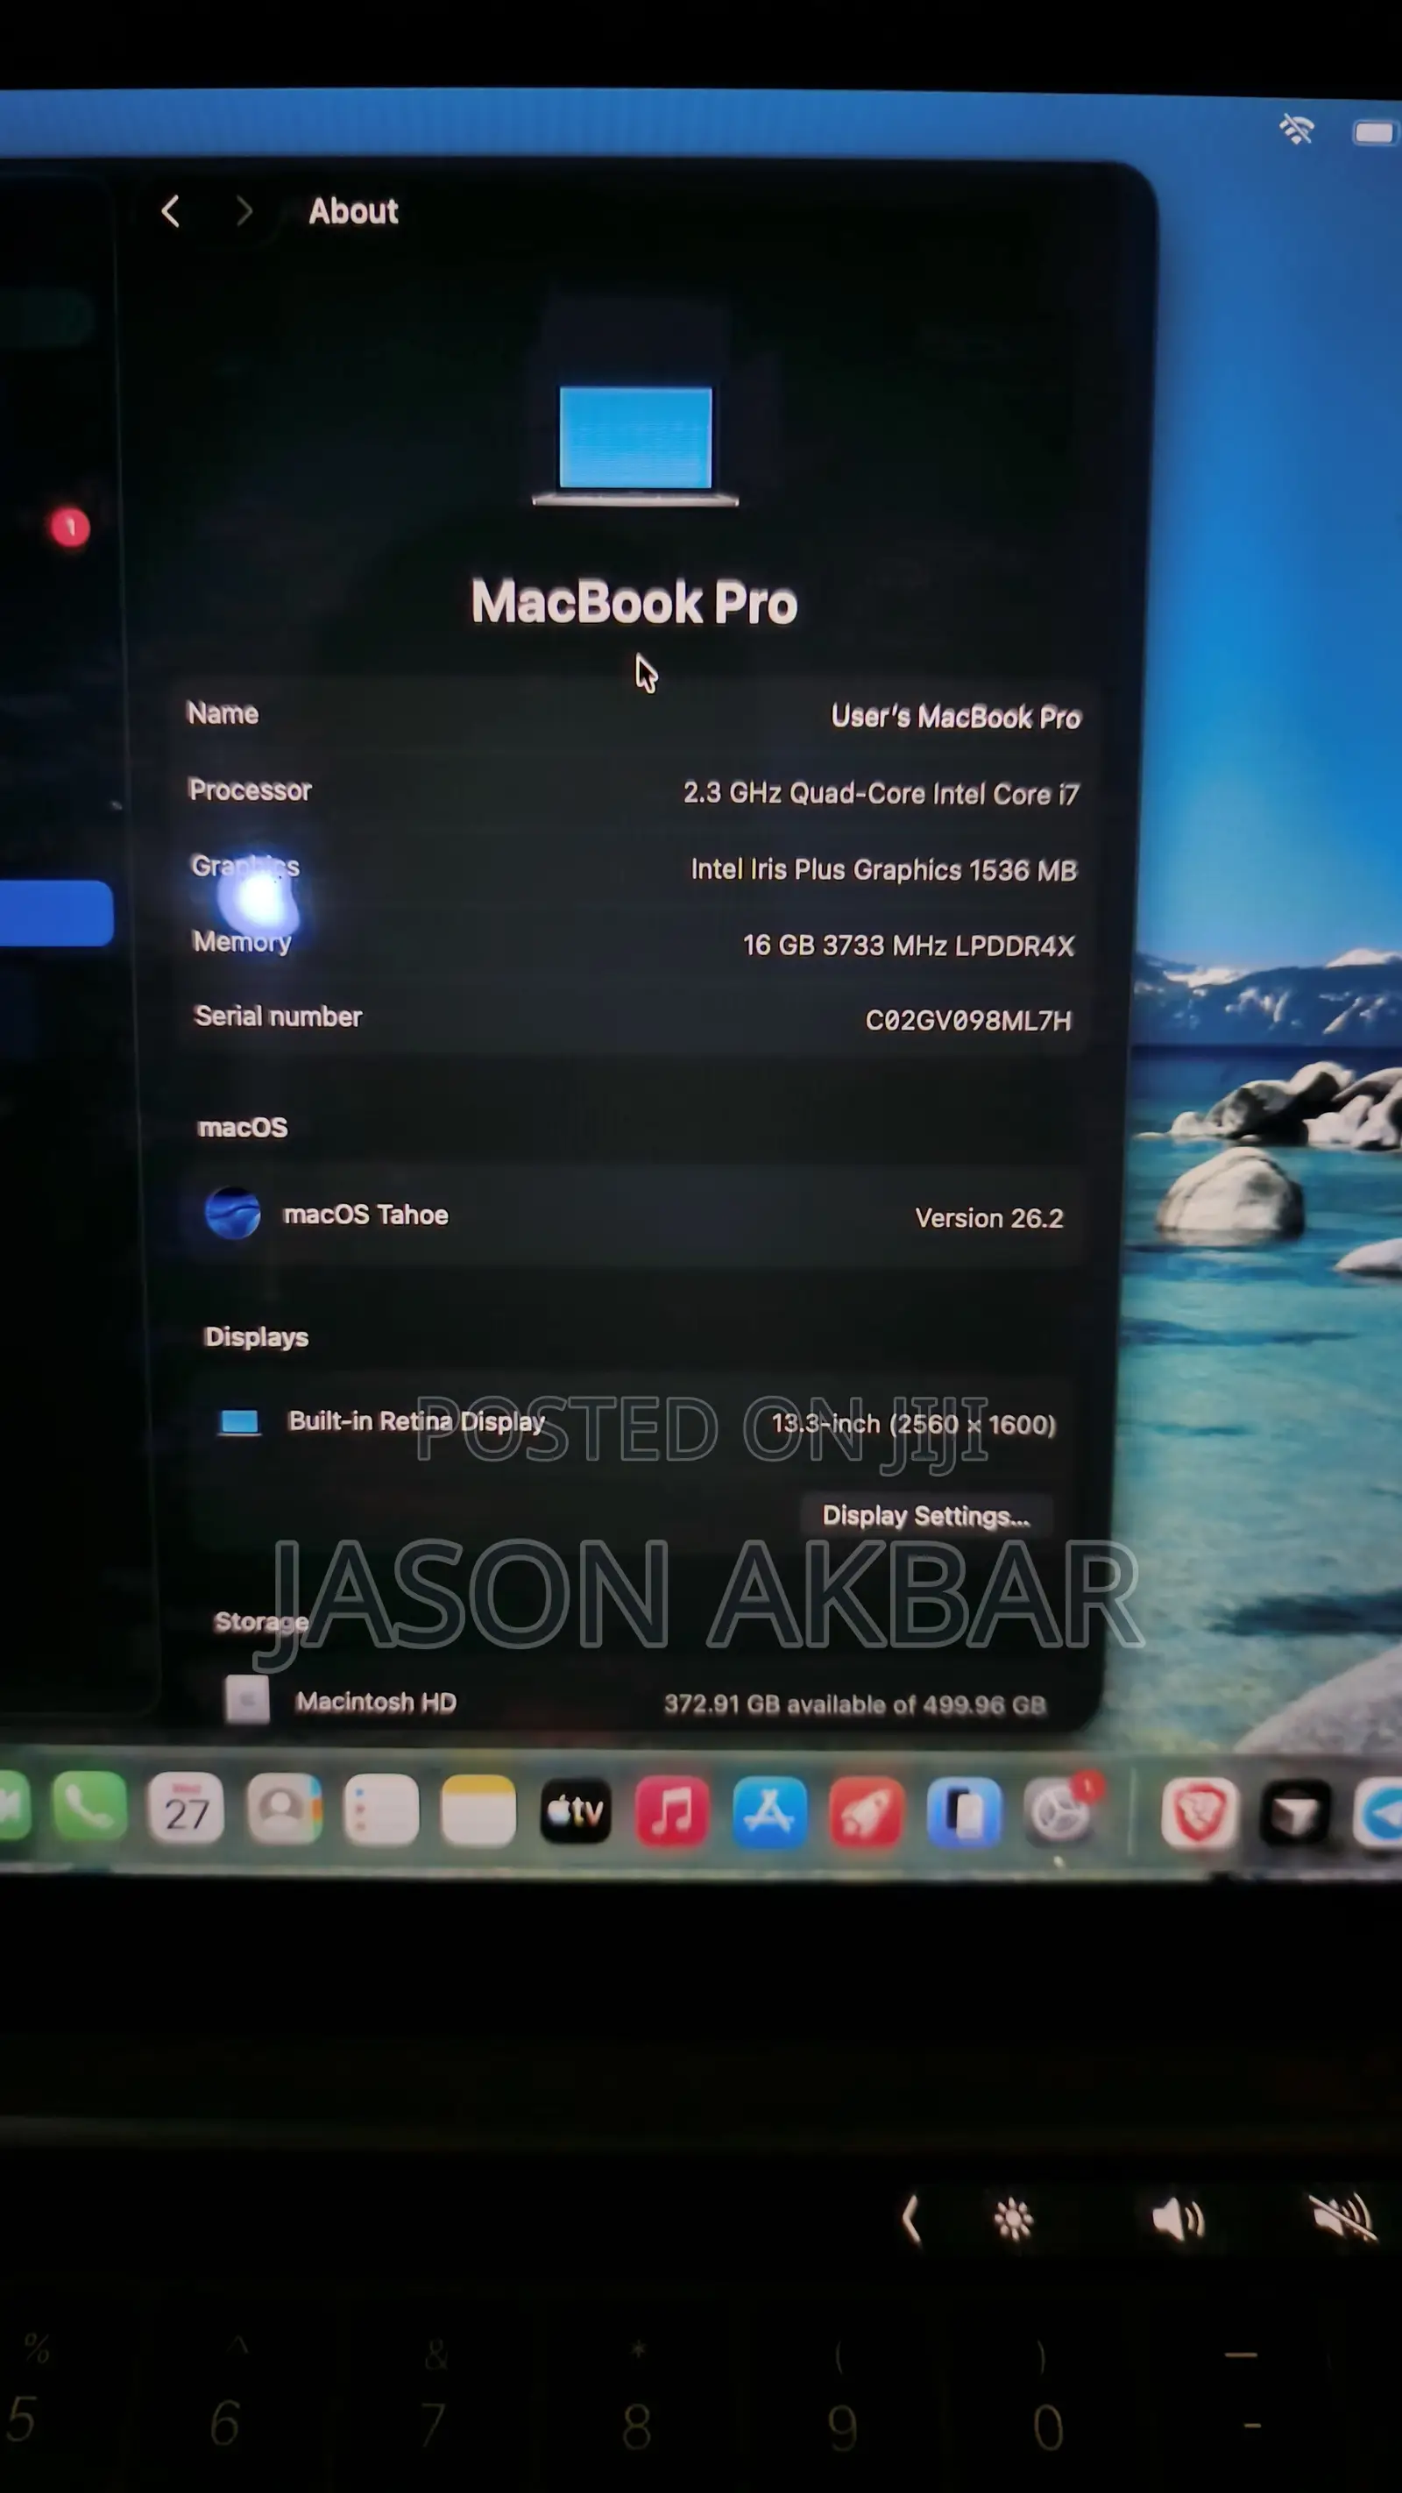The image size is (1402, 2493).
Task: Launch Brave browser from the Dock
Action: point(1199,1814)
